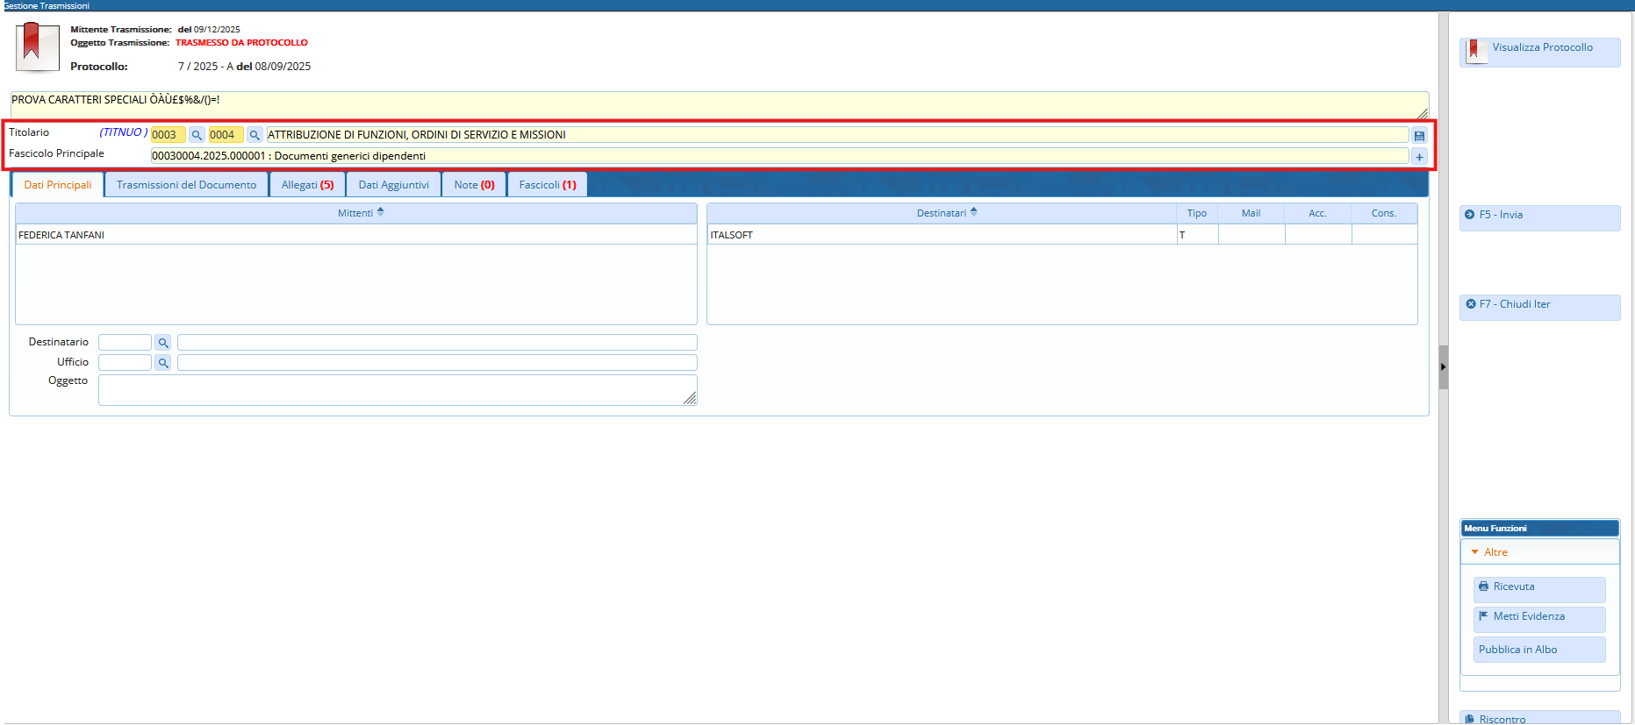The height and width of the screenshot is (725, 1635).
Task: Open Ufficio lookup magnifier icon
Action: click(x=163, y=363)
